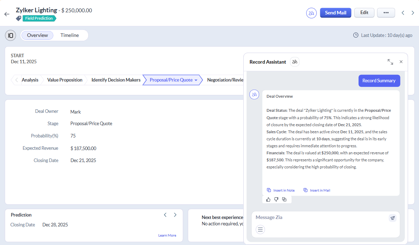Viewport: 419px width, 245px height.
Task: Click the Zia icon next to Record Assistant
Action: 295,62
